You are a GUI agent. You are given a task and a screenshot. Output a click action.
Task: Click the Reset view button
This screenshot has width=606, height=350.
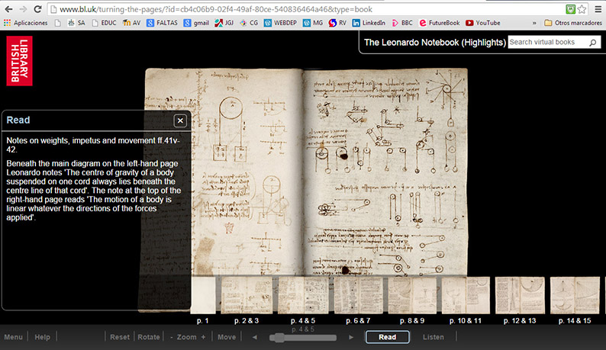click(x=120, y=337)
